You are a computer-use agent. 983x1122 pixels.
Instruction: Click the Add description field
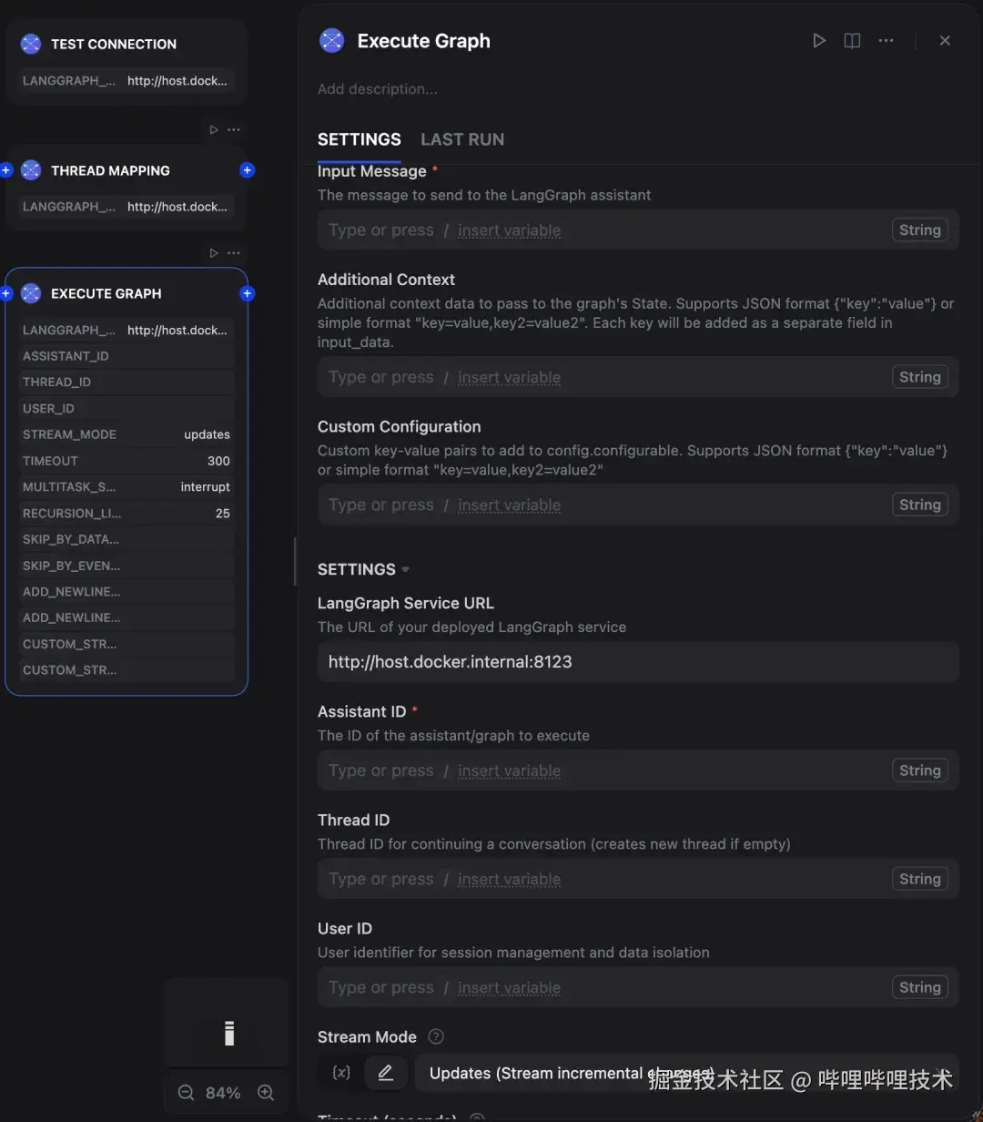378,89
